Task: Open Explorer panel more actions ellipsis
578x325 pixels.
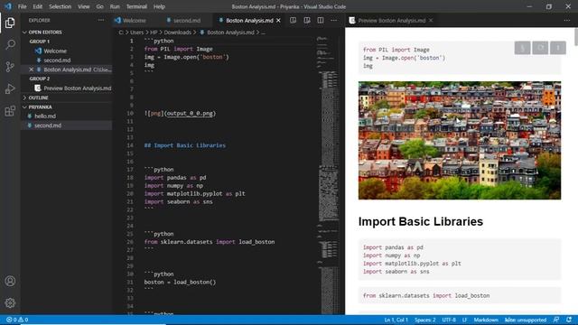Action: pos(101,20)
